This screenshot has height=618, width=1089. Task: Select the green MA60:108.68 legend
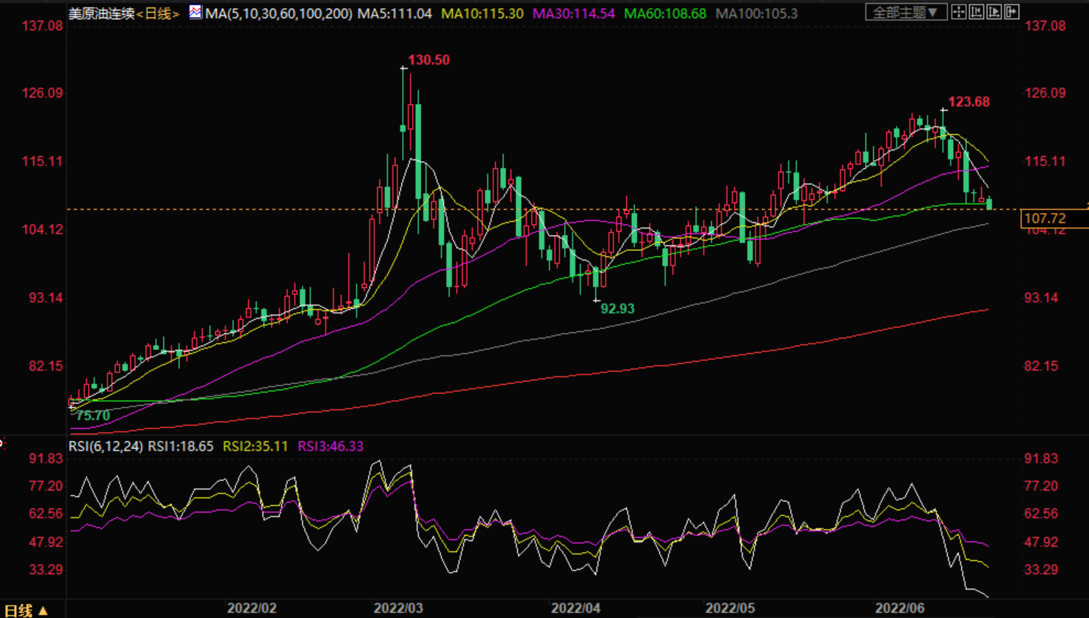664,13
